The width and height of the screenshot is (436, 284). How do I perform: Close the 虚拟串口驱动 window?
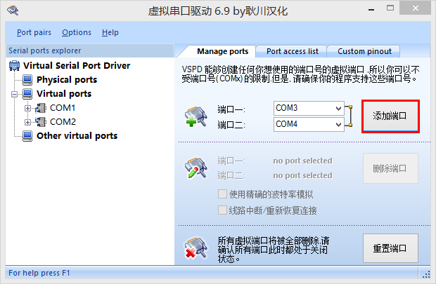pyautogui.click(x=416, y=8)
